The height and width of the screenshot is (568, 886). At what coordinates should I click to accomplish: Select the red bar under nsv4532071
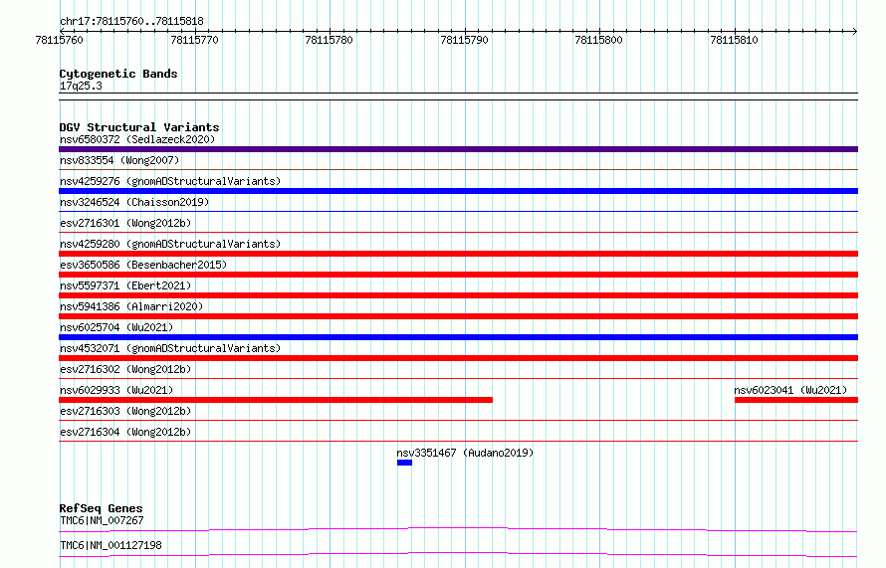[x=458, y=358]
